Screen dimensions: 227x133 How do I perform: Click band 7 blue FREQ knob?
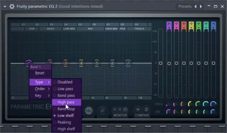[213, 104]
